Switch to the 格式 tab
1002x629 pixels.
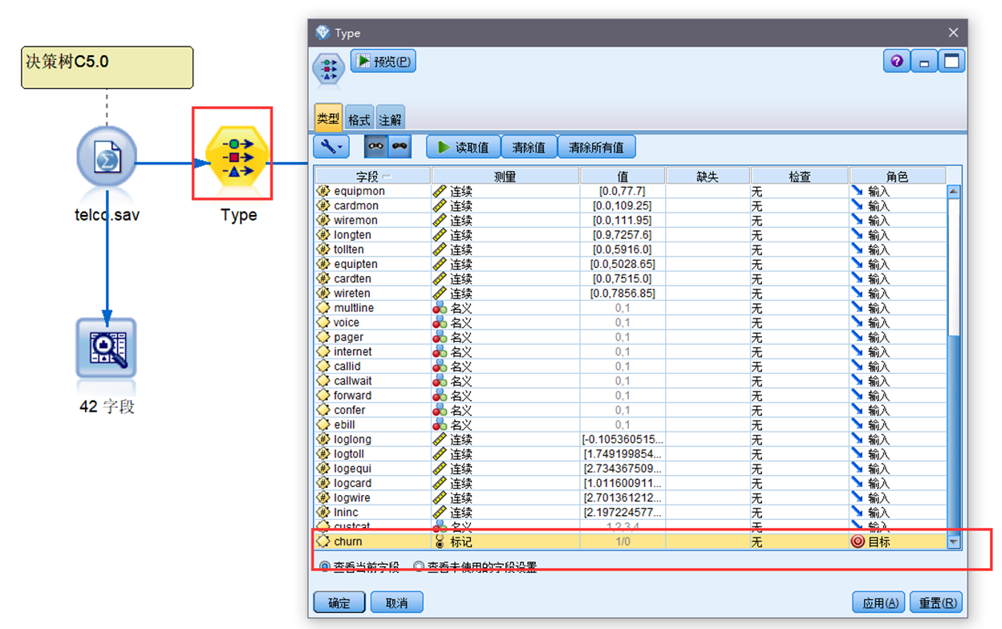359,120
